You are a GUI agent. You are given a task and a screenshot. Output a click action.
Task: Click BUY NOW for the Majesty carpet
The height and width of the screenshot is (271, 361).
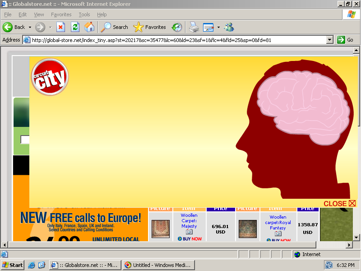[190, 239]
